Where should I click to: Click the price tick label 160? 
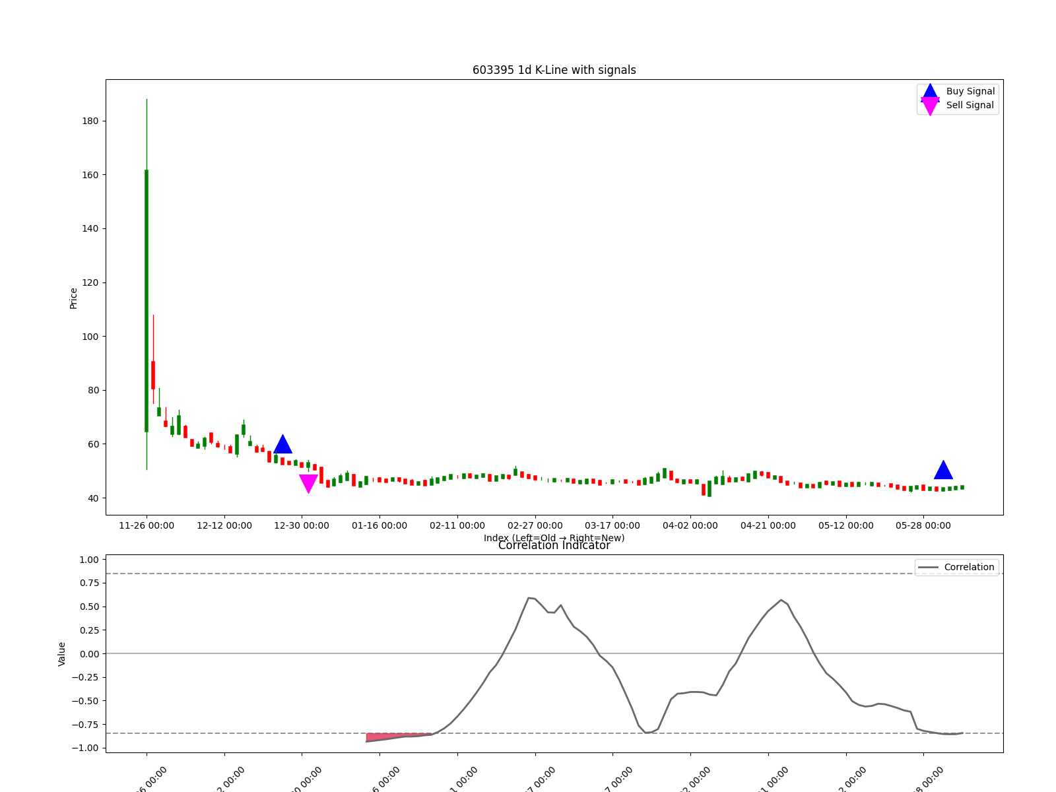pyautogui.click(x=91, y=175)
